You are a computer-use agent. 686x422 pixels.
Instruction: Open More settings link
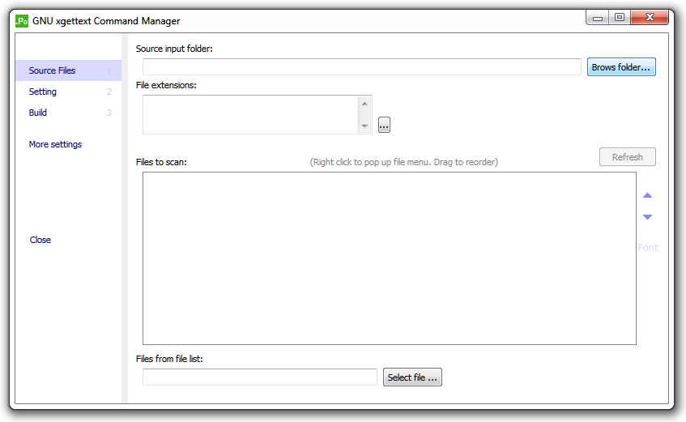(x=56, y=144)
